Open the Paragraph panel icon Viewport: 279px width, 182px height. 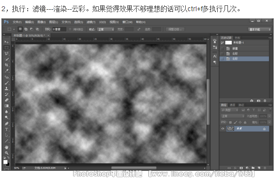click(215, 62)
